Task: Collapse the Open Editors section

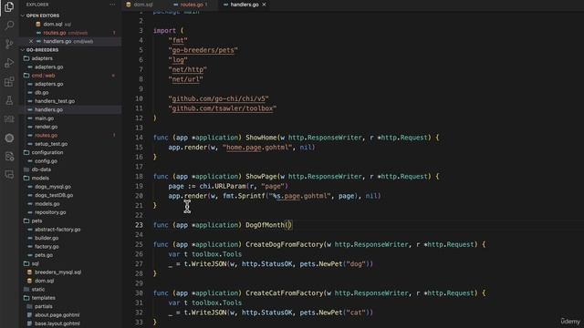Action: click(42, 15)
